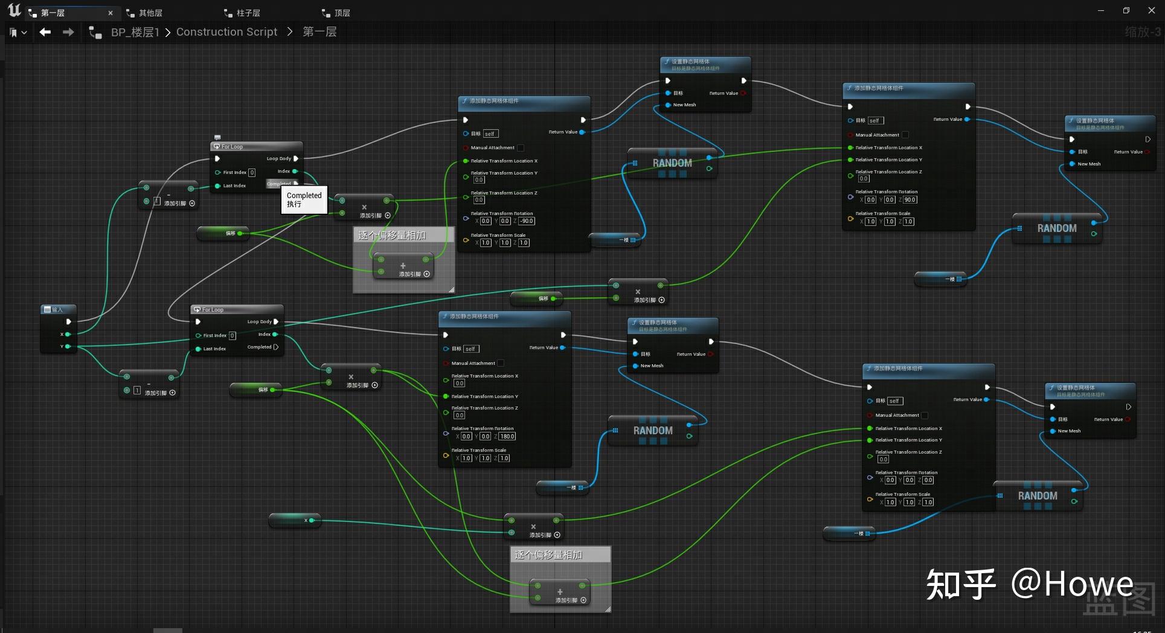Toggle Manual Attachment checkbox on upper-left node
1165x633 pixels.
(x=521, y=147)
